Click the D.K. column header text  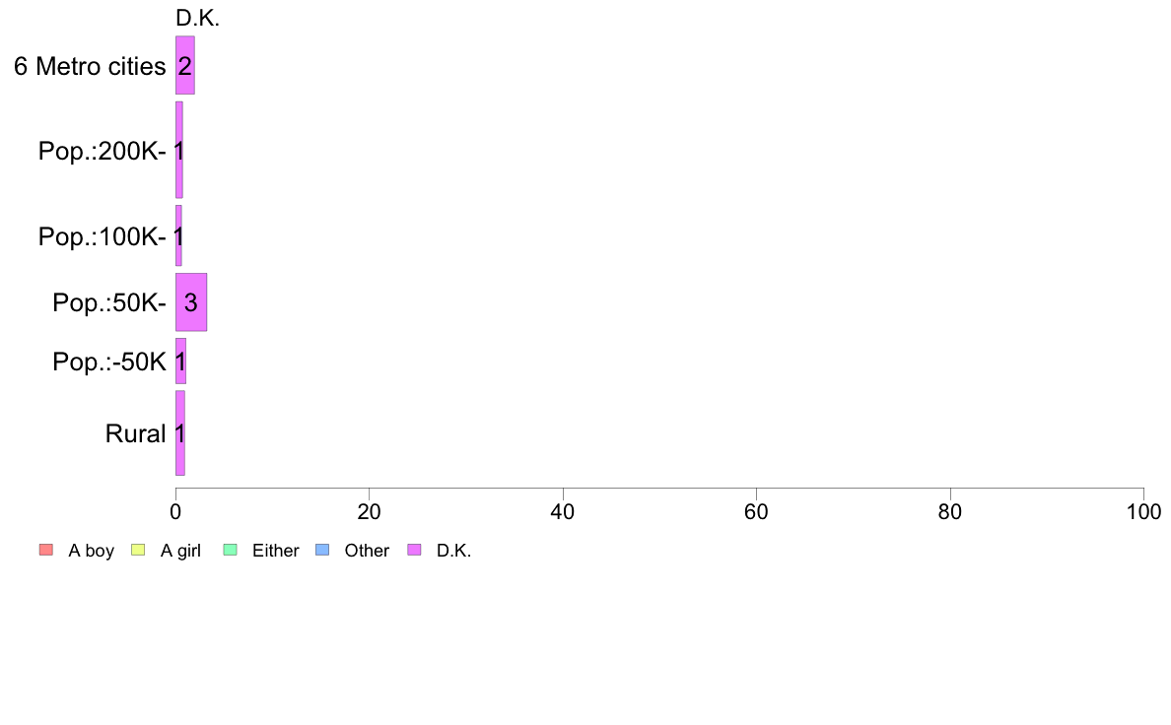click(x=197, y=18)
